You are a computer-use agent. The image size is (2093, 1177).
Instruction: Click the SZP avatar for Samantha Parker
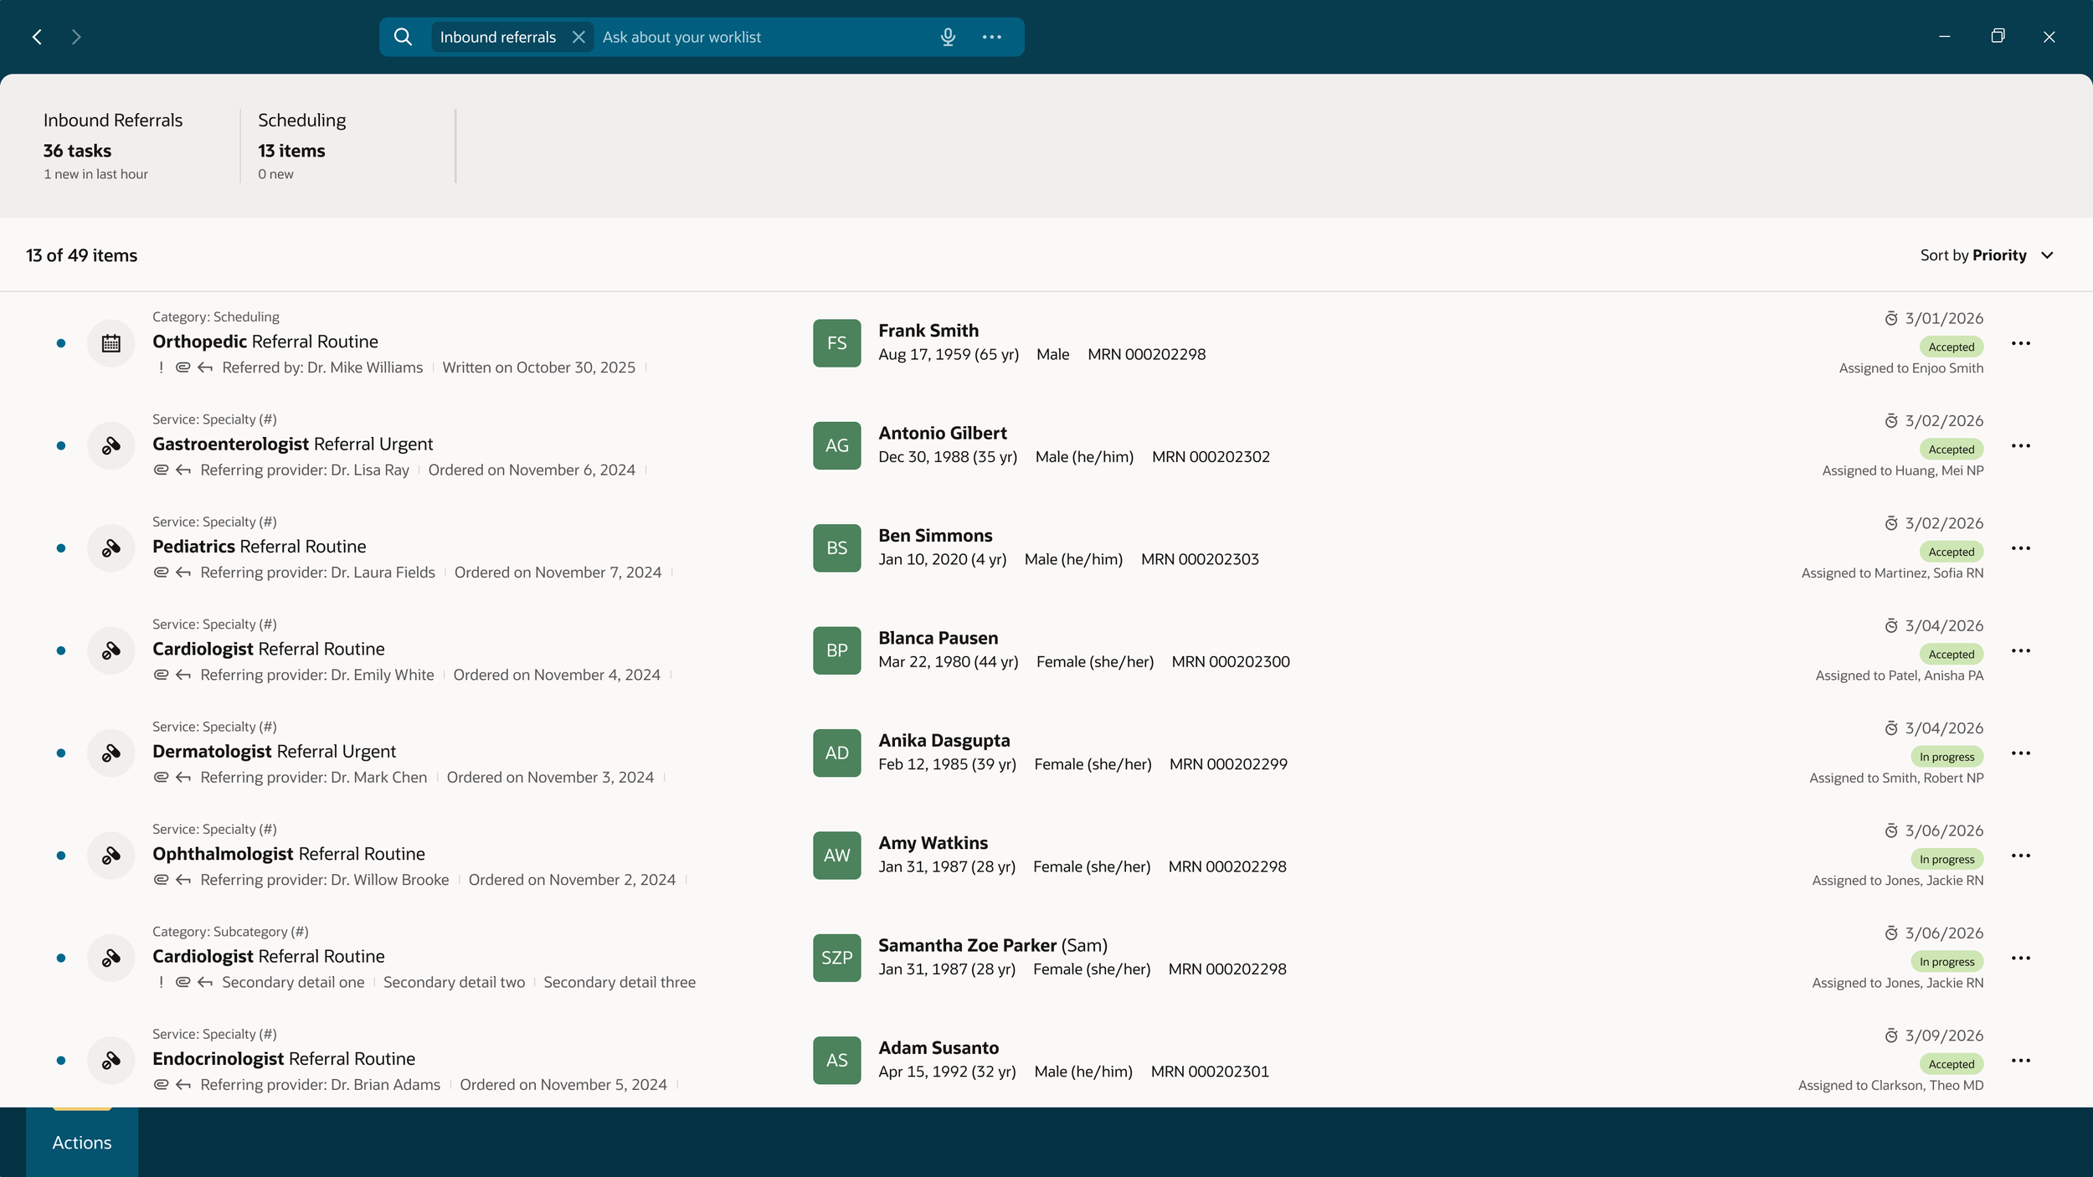(837, 958)
